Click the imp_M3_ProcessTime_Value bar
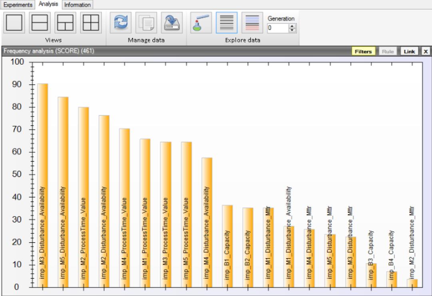The image size is (432, 296). (166, 215)
